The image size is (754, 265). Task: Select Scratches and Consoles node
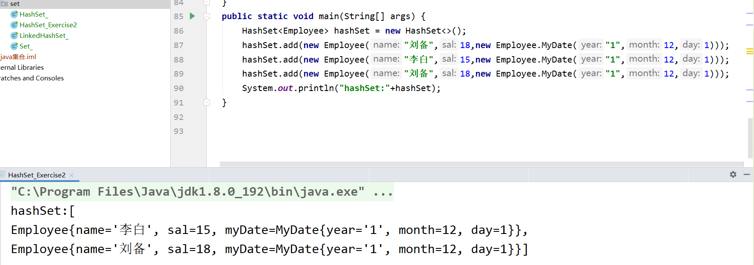[x=32, y=78]
